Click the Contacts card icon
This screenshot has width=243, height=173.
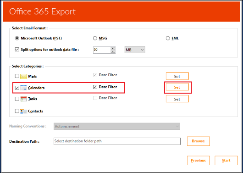(x=23, y=111)
